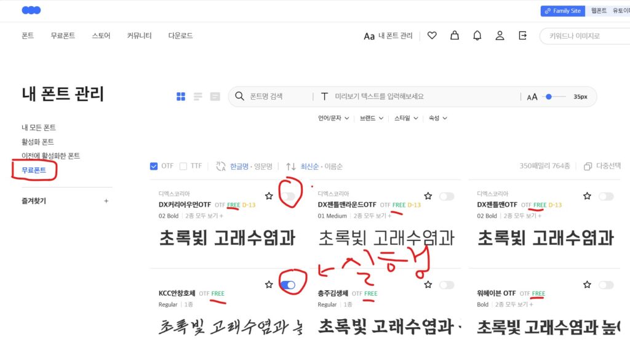Activate 워헤이븐 OTF font toggle

tap(606, 285)
